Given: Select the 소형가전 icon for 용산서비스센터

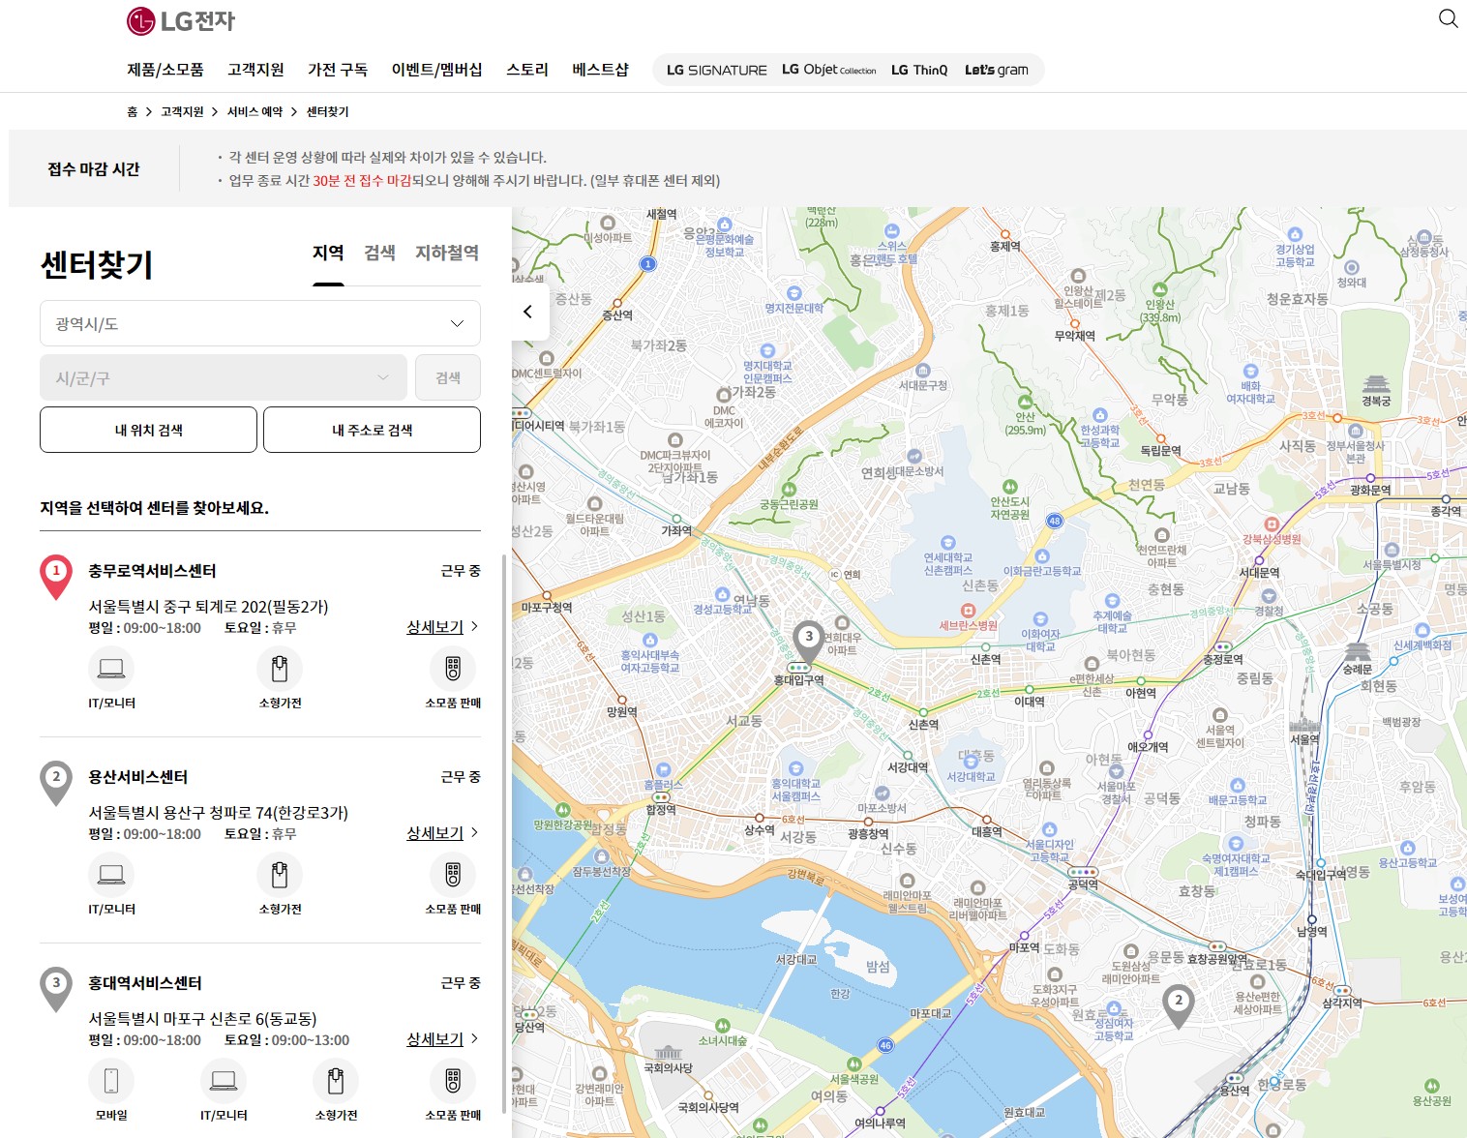Looking at the screenshot, I should click(279, 874).
